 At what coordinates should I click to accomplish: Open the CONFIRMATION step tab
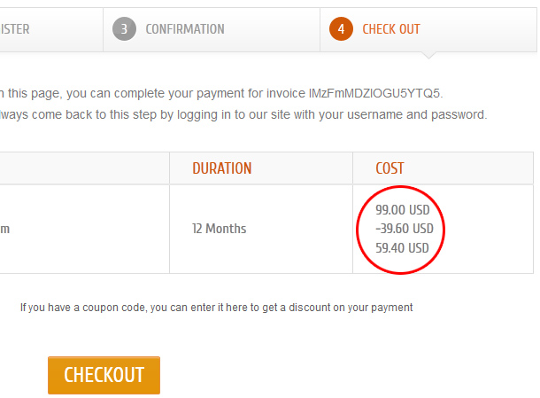click(212, 29)
